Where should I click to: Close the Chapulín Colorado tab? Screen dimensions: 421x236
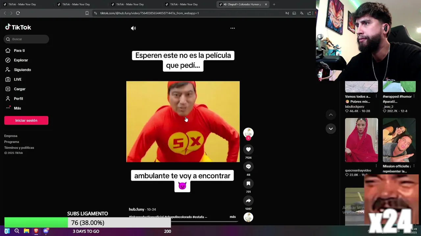coord(266,4)
